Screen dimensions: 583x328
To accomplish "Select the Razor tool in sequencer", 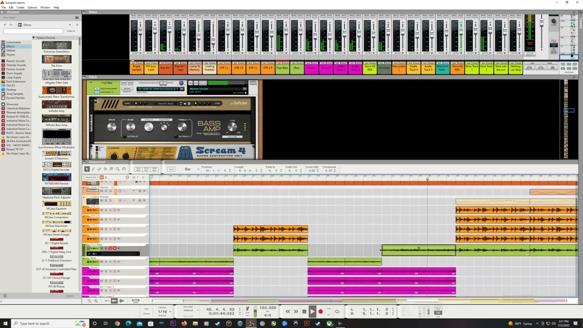I will (105, 169).
